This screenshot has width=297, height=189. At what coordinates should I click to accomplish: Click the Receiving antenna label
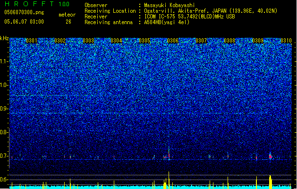click(109, 22)
